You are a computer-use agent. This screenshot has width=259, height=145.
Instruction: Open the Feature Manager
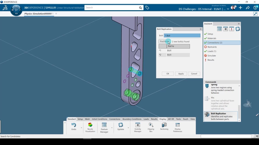pos(104,128)
